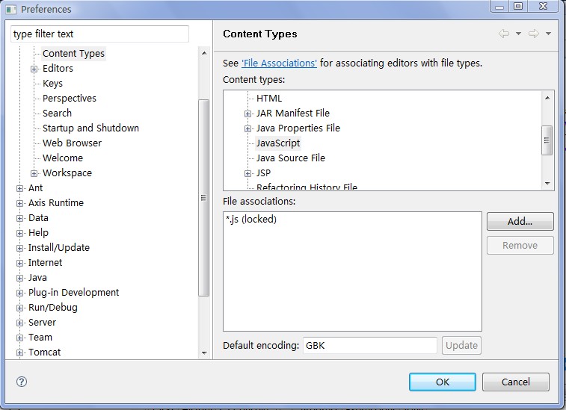This screenshot has height=410, width=566.
Task: Click the type filter text field
Action: (x=99, y=34)
